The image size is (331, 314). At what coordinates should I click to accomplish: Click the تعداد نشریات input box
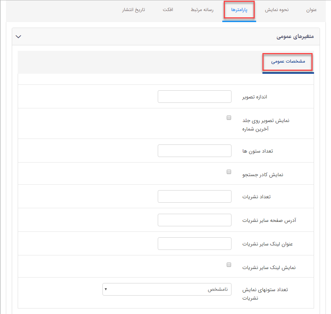[x=194, y=196]
